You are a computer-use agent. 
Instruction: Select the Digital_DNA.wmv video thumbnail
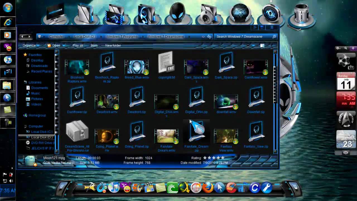167,102
